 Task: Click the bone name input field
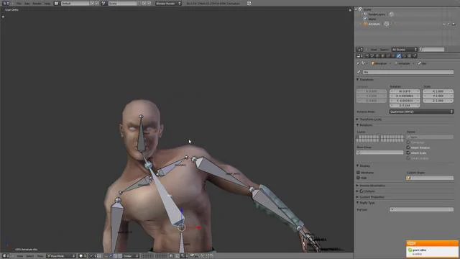click(x=408, y=72)
